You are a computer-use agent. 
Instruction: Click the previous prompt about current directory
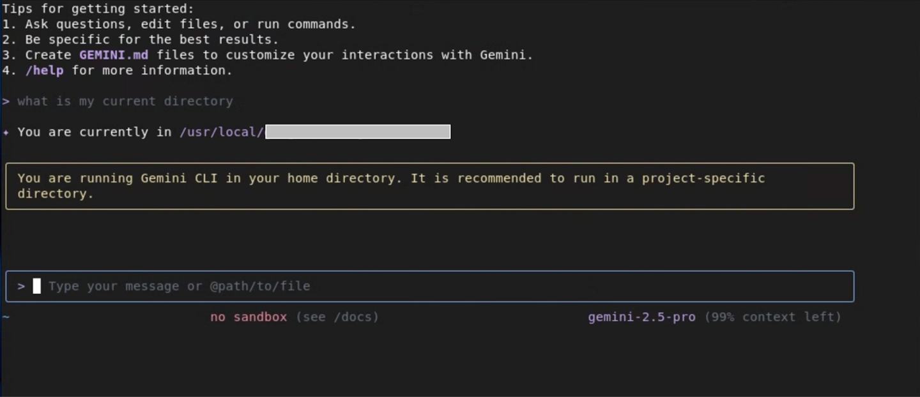[x=125, y=101]
